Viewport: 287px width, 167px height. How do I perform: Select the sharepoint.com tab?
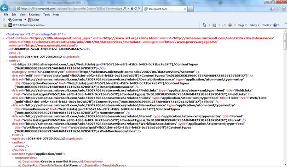165,9
